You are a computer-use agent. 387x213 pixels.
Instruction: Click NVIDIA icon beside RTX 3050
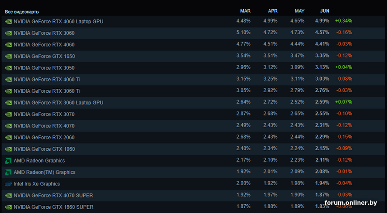pyautogui.click(x=8, y=68)
